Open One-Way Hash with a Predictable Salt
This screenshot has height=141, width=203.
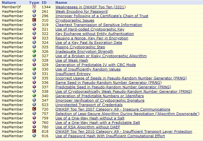(x=98, y=123)
